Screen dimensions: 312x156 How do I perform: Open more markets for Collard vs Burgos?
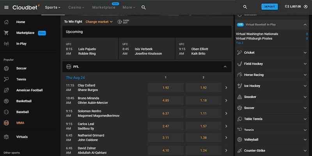[x=226, y=87]
